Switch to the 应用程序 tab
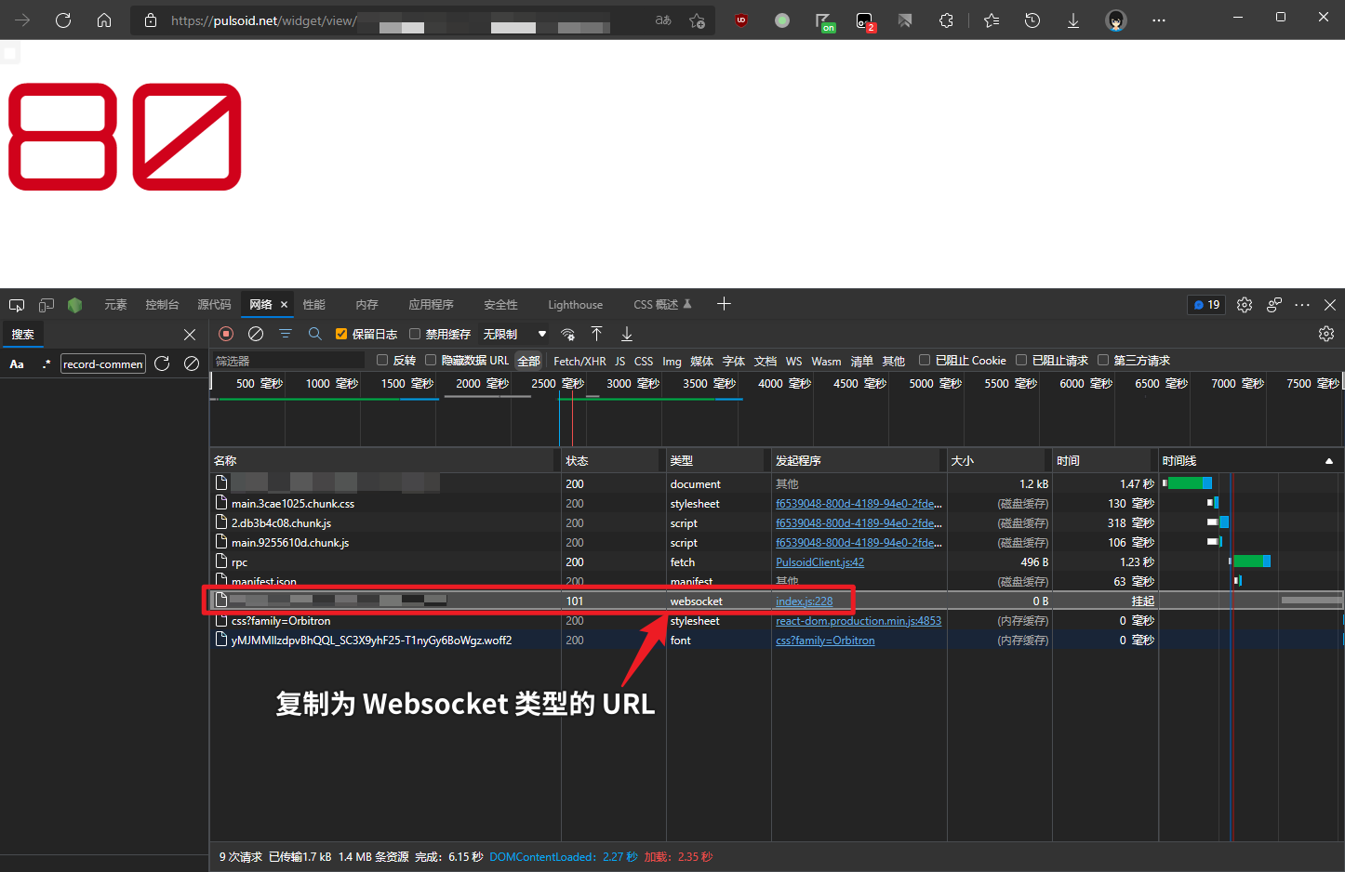The image size is (1345, 872). point(431,305)
